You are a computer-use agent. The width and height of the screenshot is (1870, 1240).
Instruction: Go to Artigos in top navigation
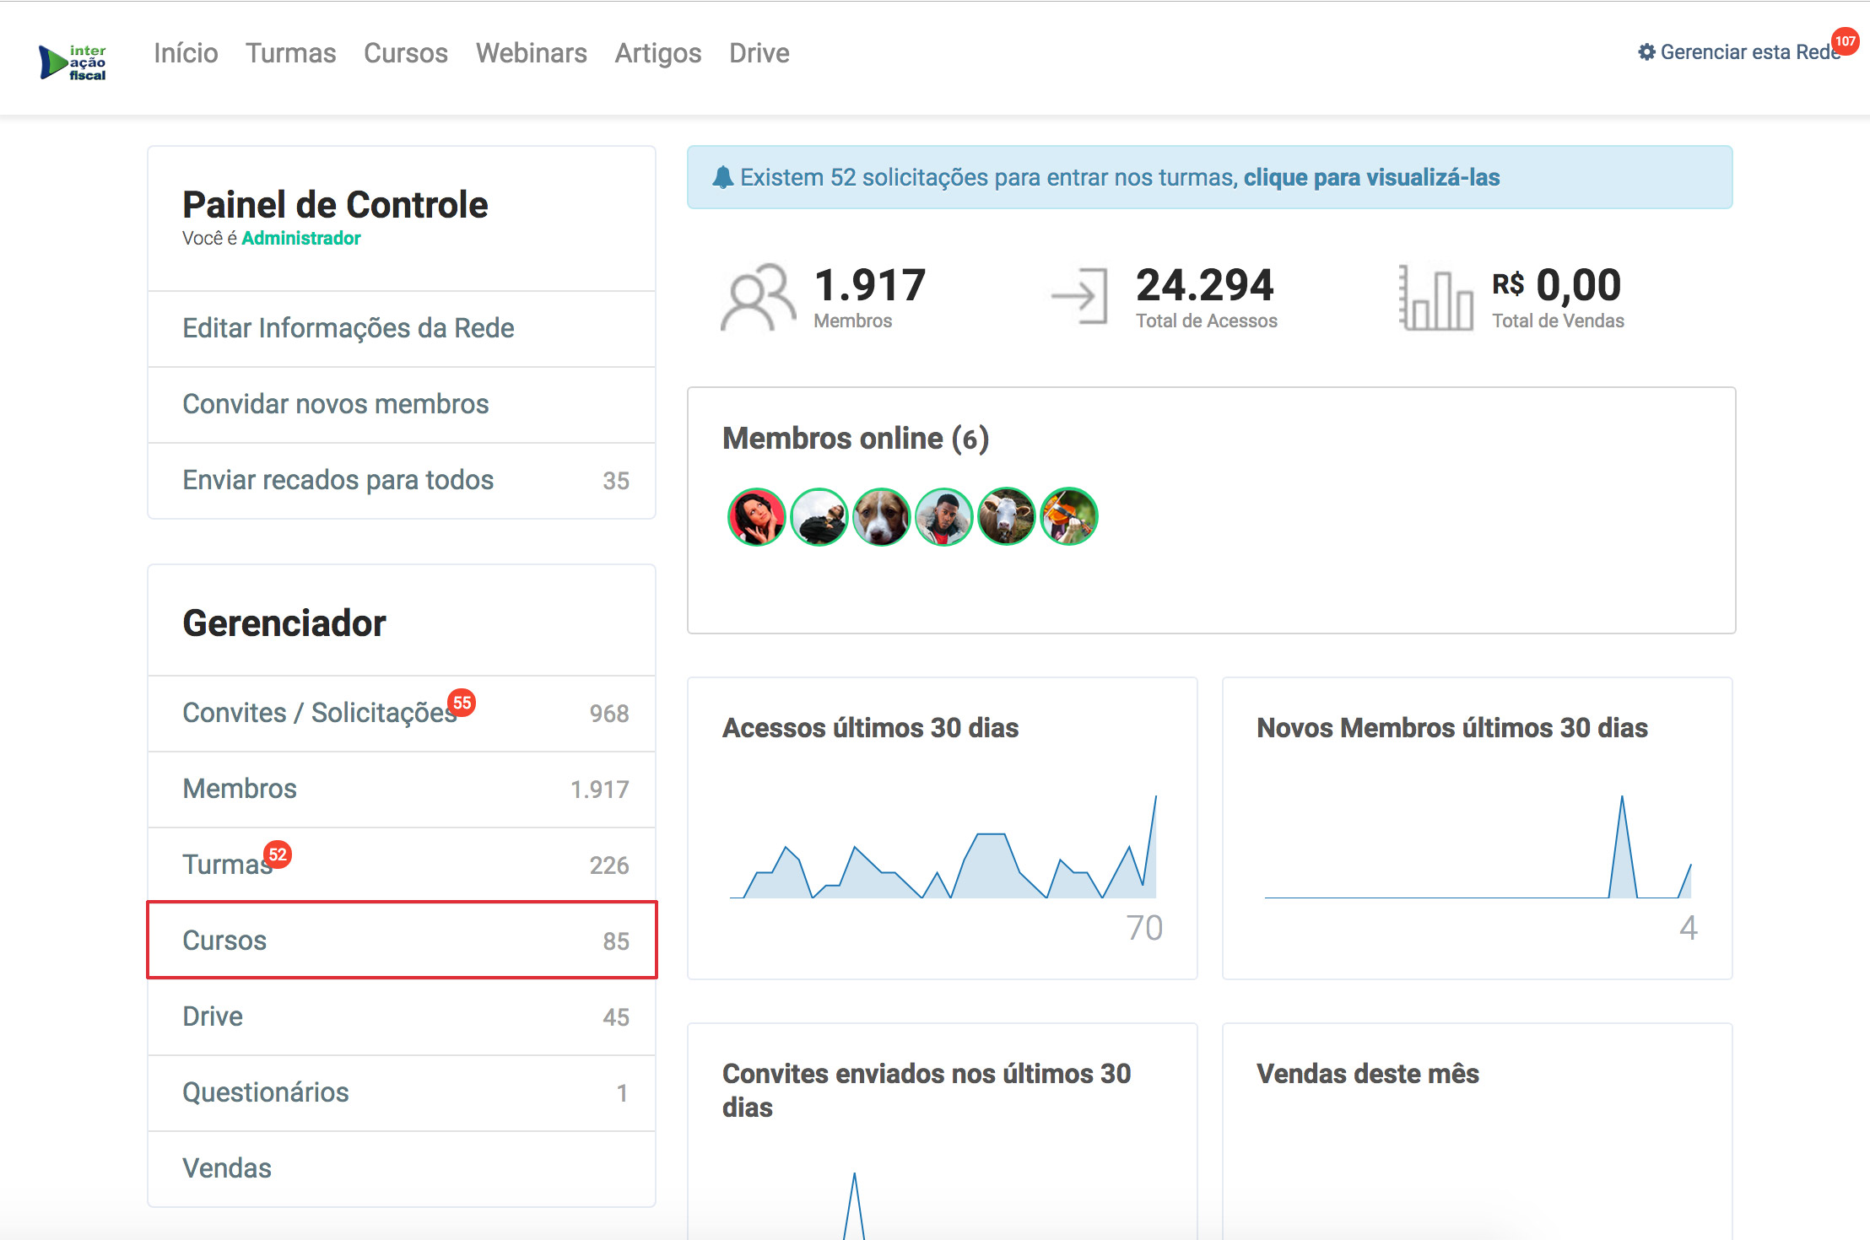click(x=657, y=53)
